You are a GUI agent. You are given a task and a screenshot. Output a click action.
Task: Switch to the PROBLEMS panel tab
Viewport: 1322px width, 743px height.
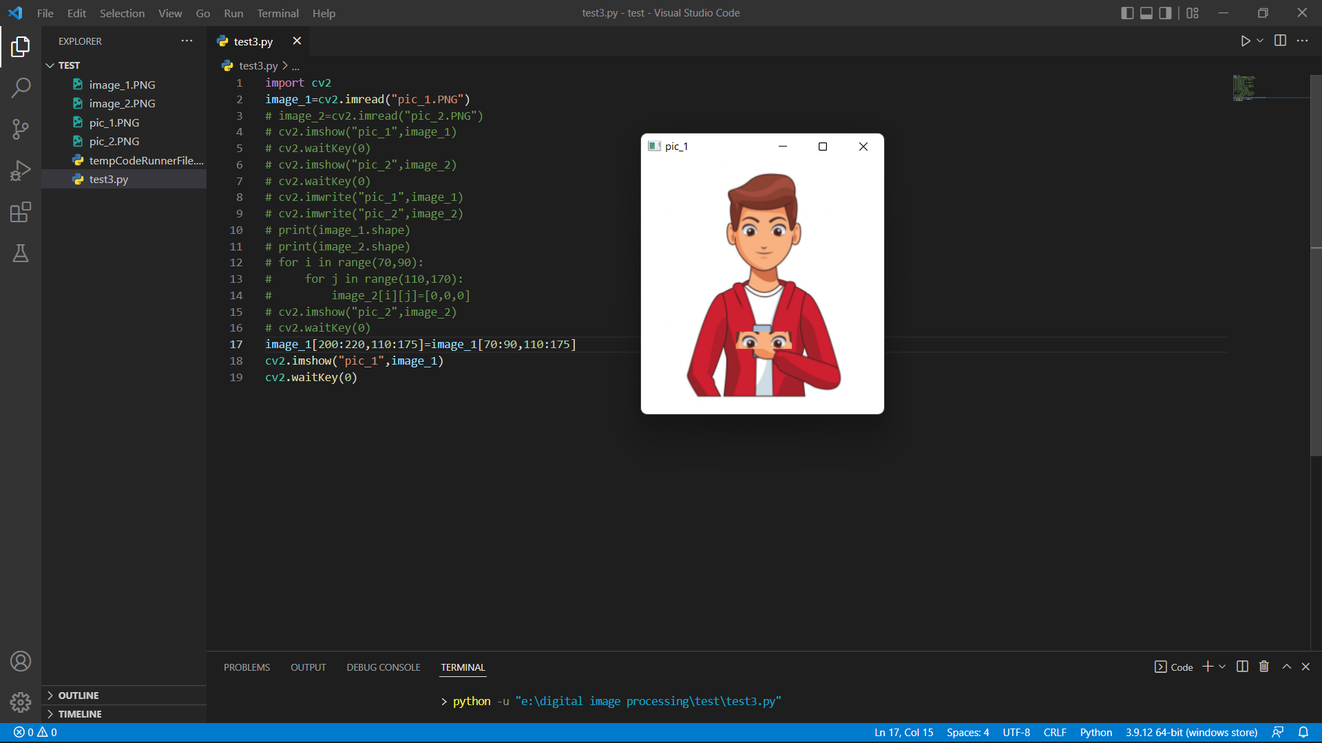(246, 667)
